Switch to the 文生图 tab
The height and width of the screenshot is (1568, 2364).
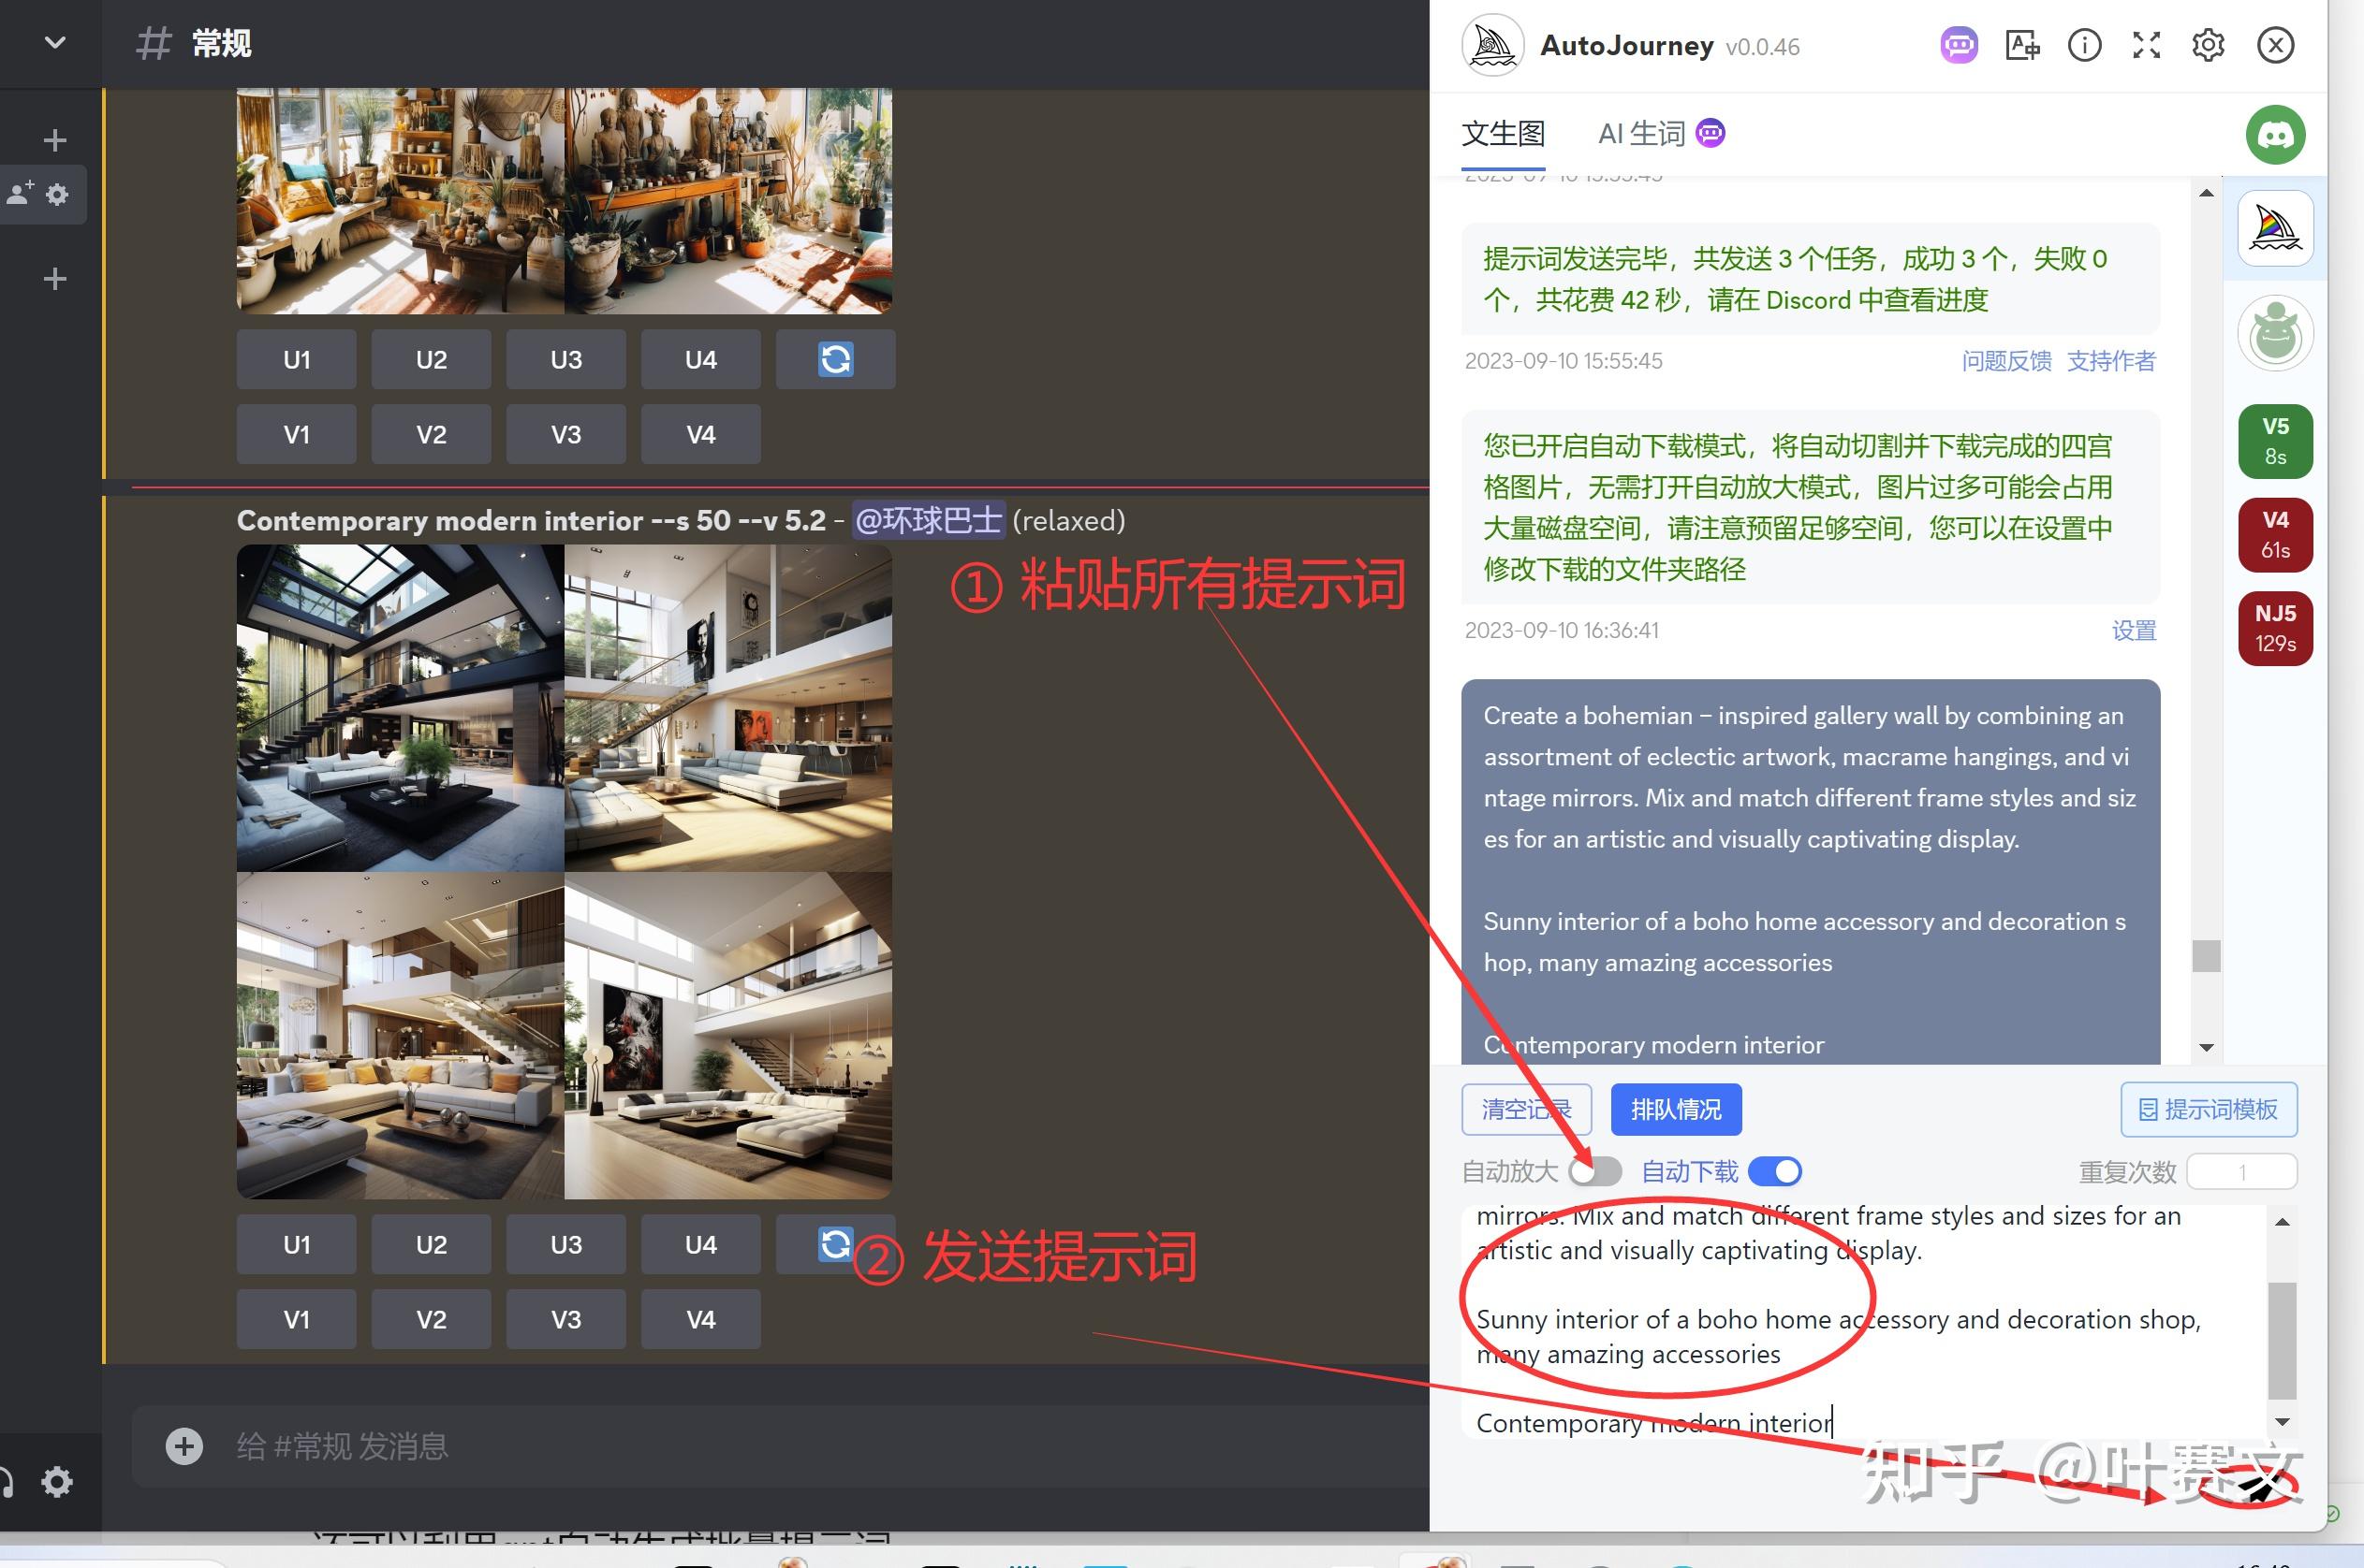(x=1503, y=132)
